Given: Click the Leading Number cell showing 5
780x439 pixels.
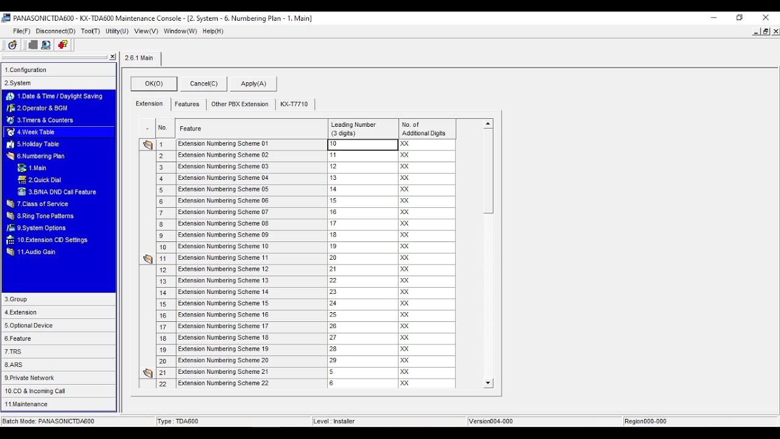Looking at the screenshot, I should tap(363, 373).
